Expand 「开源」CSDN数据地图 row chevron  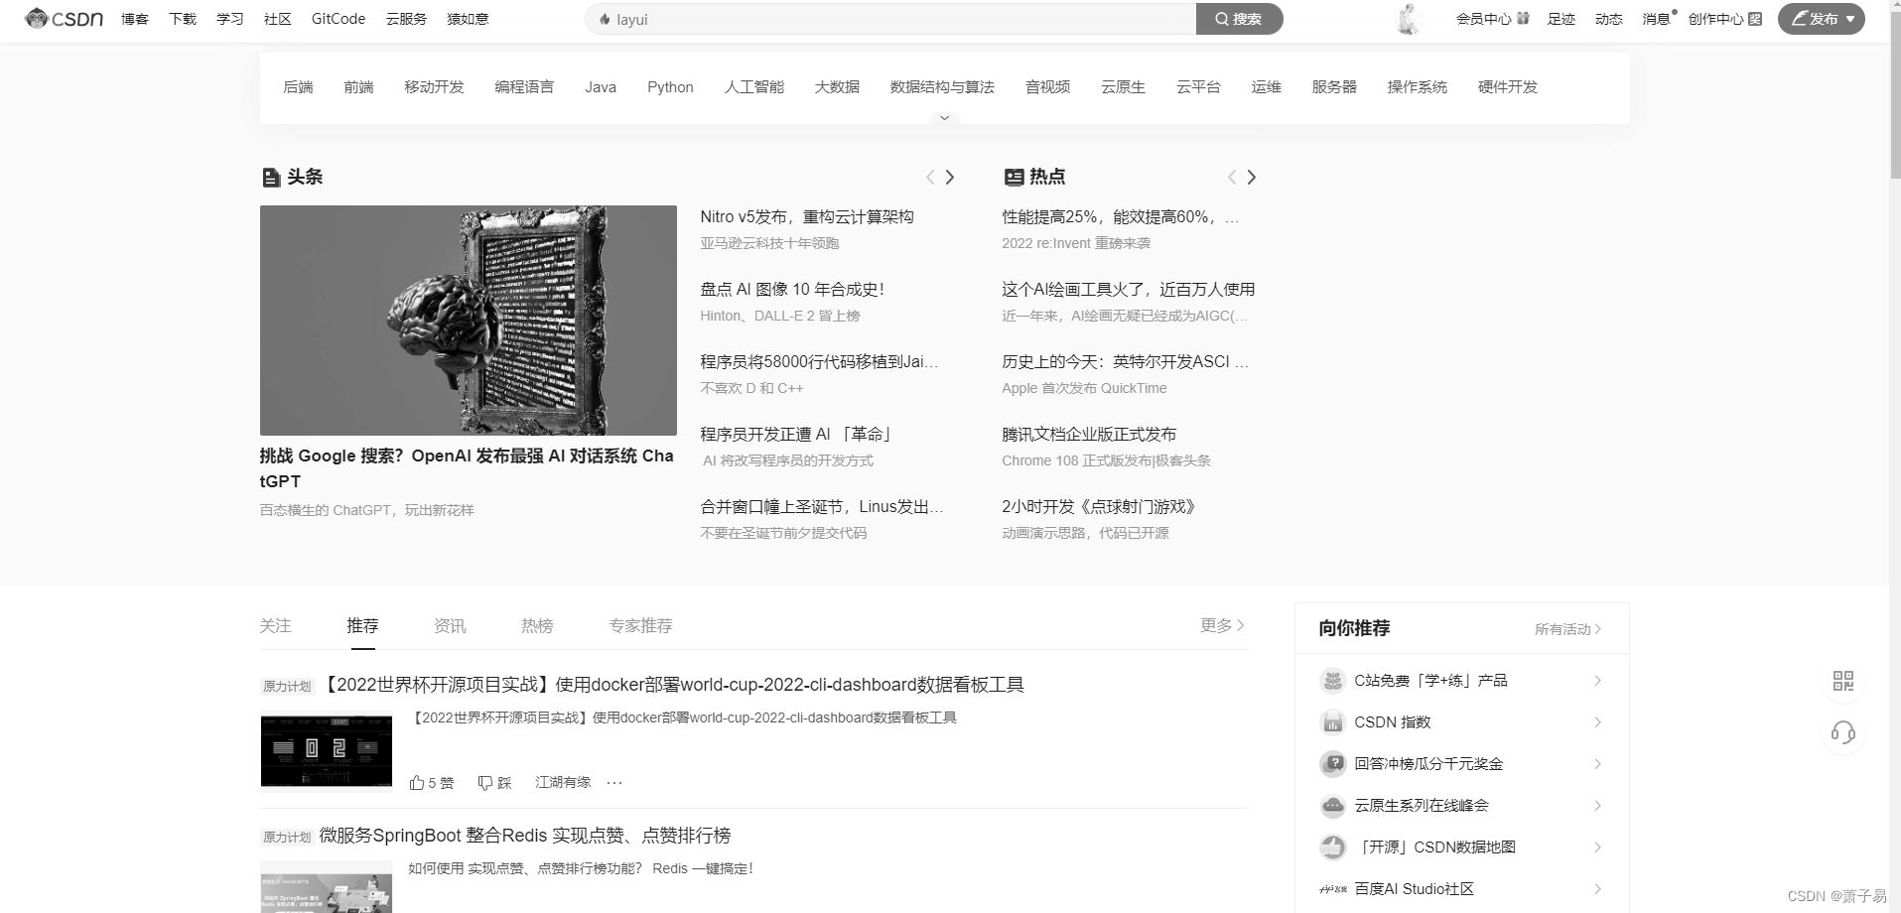(x=1597, y=848)
